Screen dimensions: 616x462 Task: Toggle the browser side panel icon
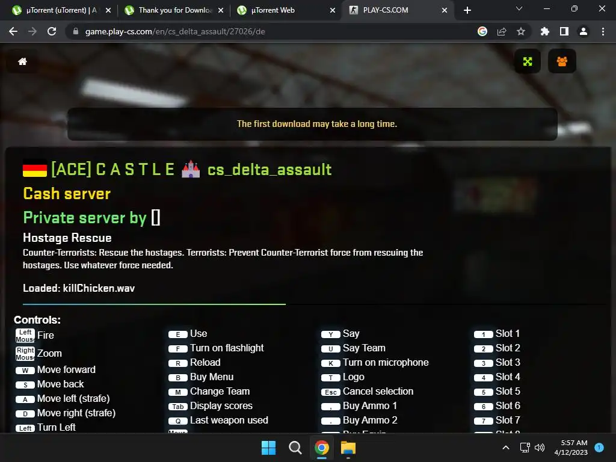(564, 31)
